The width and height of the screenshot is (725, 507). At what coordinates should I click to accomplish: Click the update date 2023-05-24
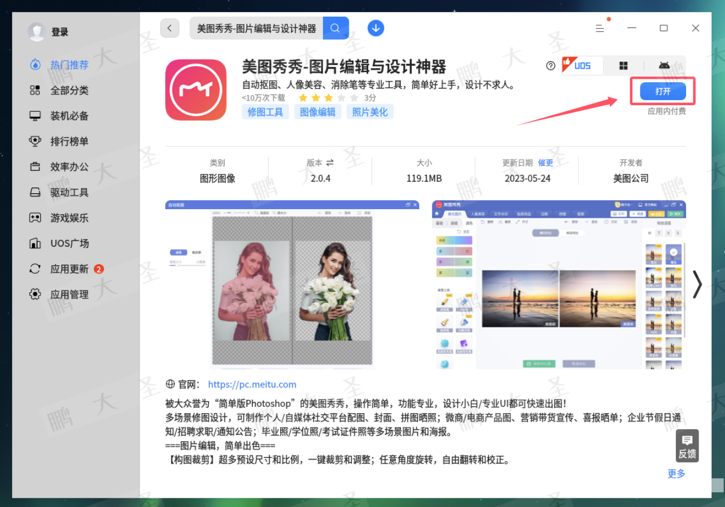pyautogui.click(x=528, y=178)
